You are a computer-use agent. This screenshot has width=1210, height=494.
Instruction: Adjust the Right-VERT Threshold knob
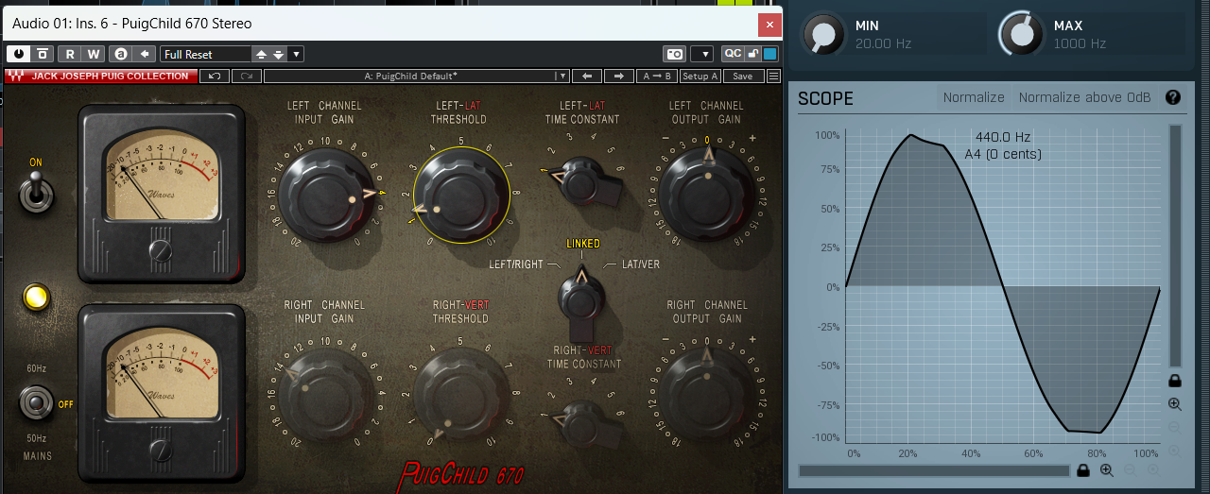point(460,395)
